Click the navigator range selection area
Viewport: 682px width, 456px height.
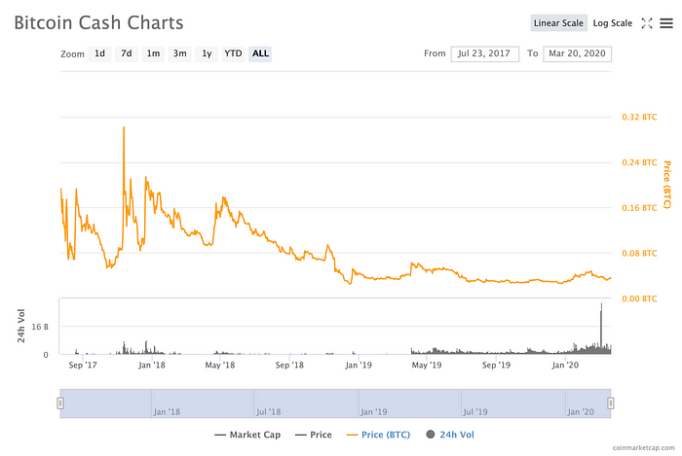[x=335, y=403]
